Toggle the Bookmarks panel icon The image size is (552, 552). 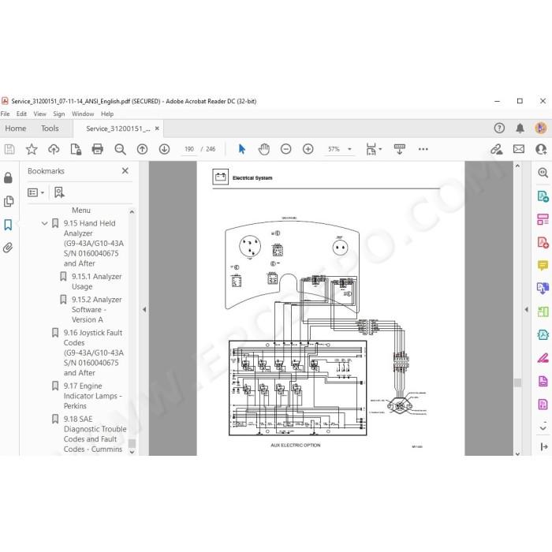[8, 225]
